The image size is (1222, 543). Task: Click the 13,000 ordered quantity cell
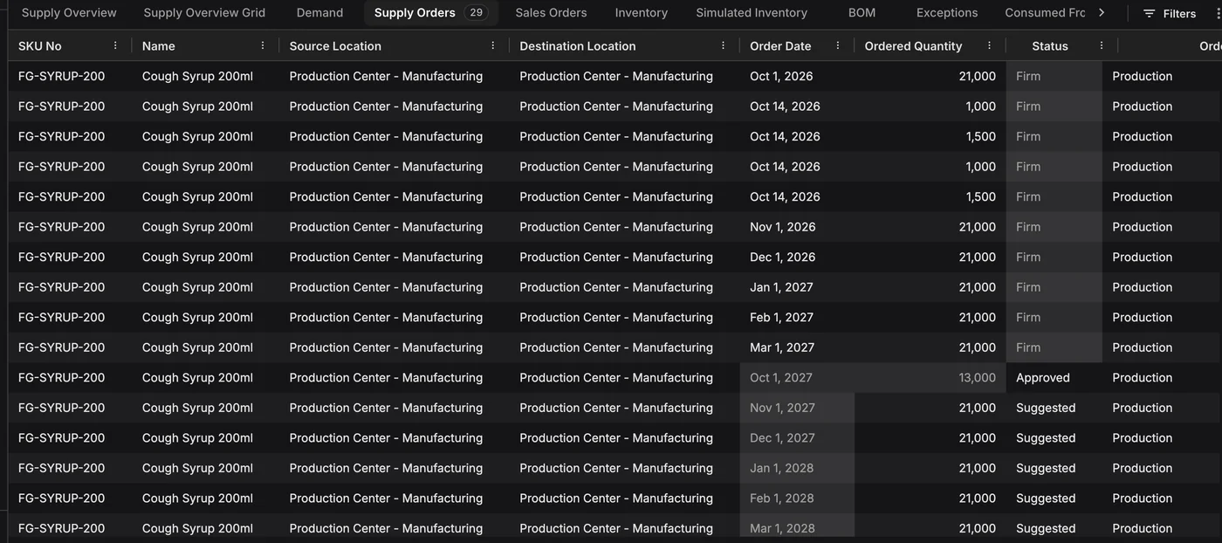pyautogui.click(x=930, y=378)
